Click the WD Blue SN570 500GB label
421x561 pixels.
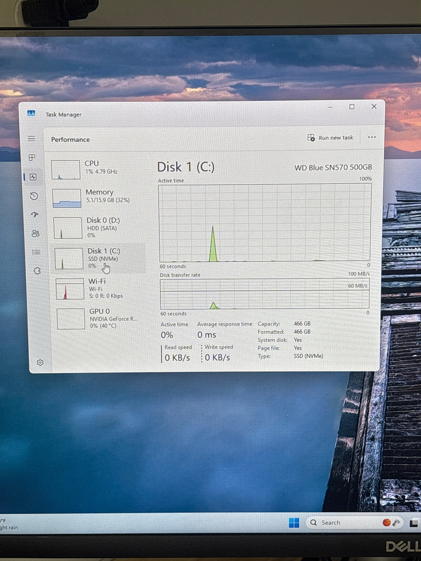(333, 168)
